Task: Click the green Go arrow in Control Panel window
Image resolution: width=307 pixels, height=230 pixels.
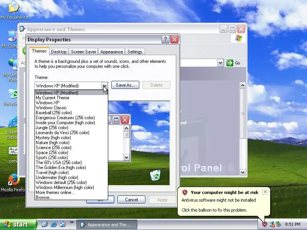Action: pos(230,63)
